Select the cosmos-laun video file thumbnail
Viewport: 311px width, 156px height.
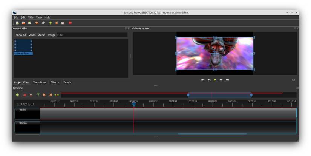pyautogui.click(x=23, y=47)
